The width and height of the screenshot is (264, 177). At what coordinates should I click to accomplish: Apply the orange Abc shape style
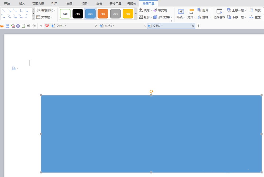(103, 14)
